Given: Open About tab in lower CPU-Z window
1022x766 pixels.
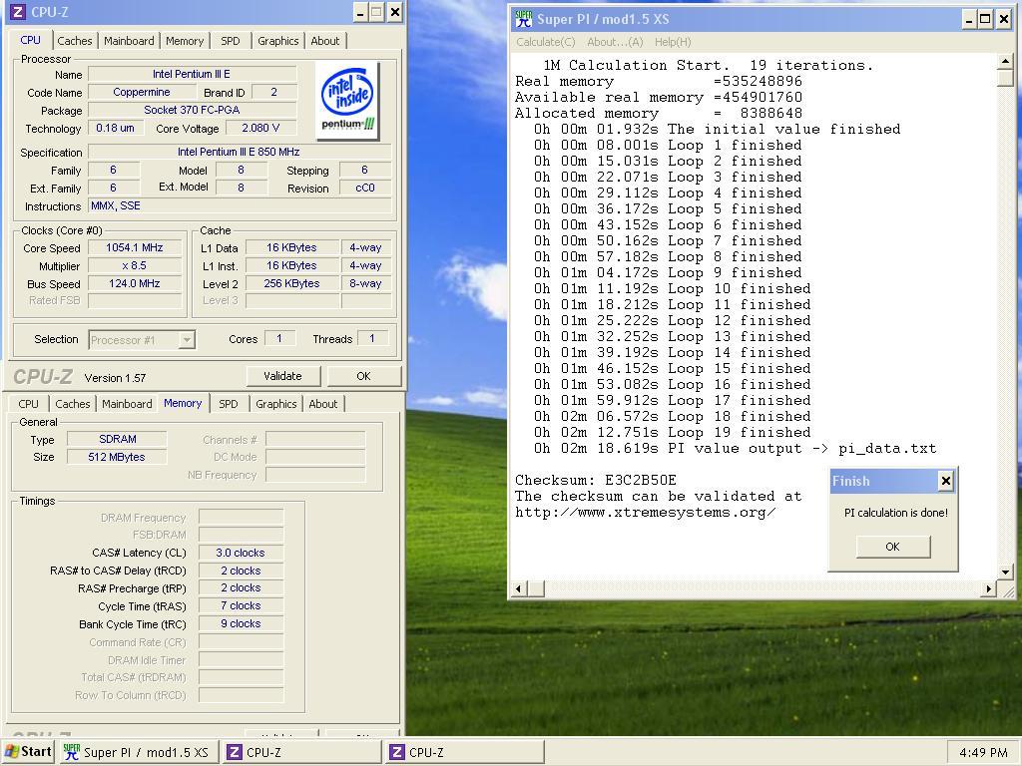Looking at the screenshot, I should (x=323, y=404).
